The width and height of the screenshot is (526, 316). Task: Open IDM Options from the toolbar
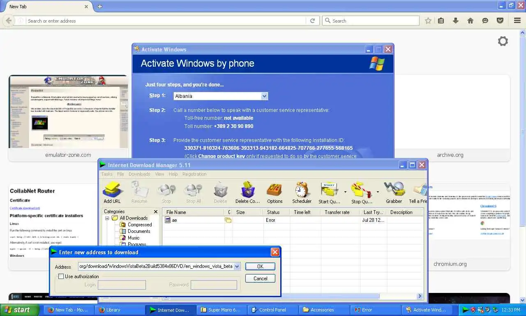pos(275,193)
